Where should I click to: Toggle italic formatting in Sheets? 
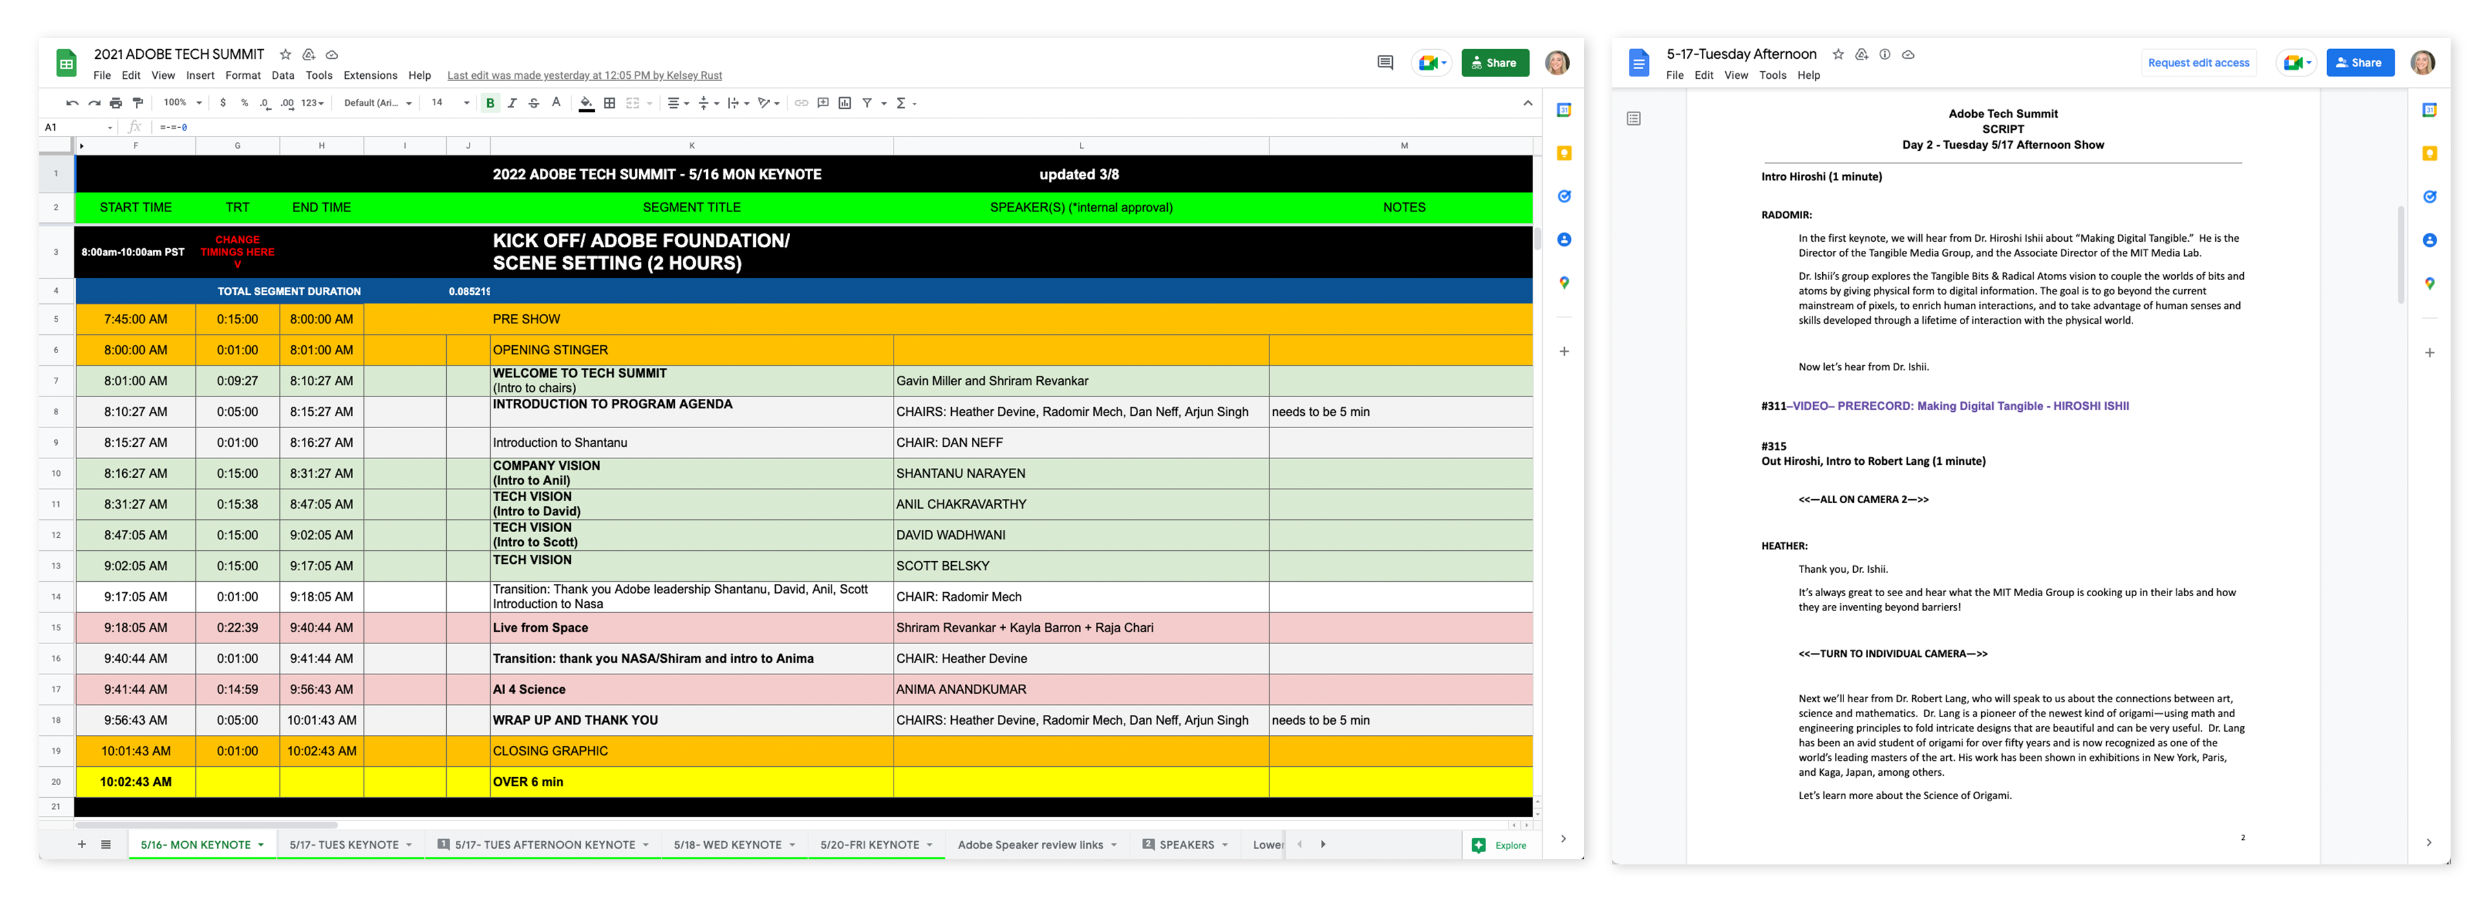coord(512,103)
